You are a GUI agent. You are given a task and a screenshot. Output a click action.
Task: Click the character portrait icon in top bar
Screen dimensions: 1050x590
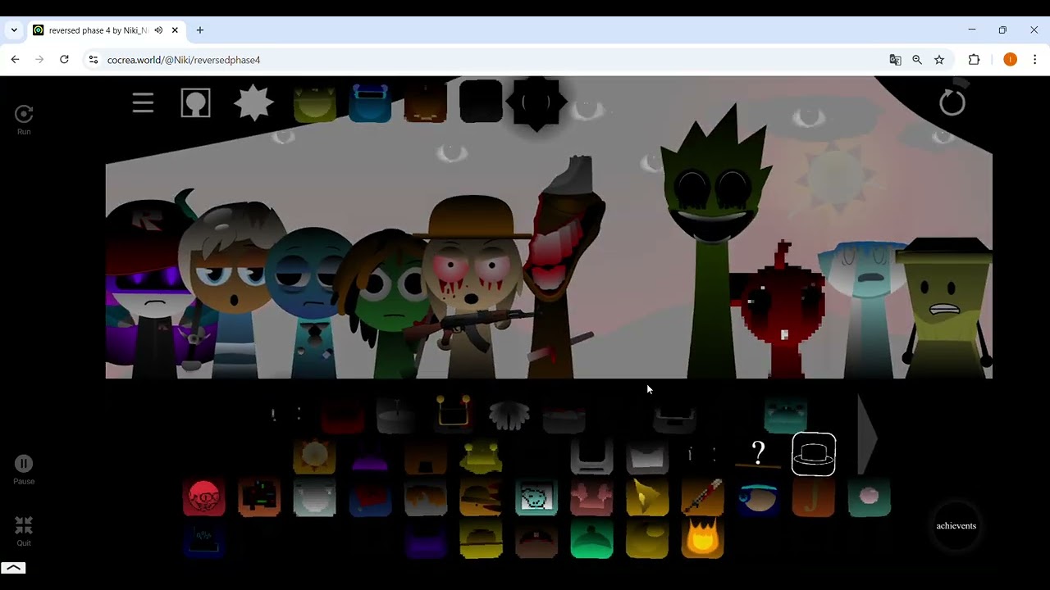pyautogui.click(x=196, y=103)
